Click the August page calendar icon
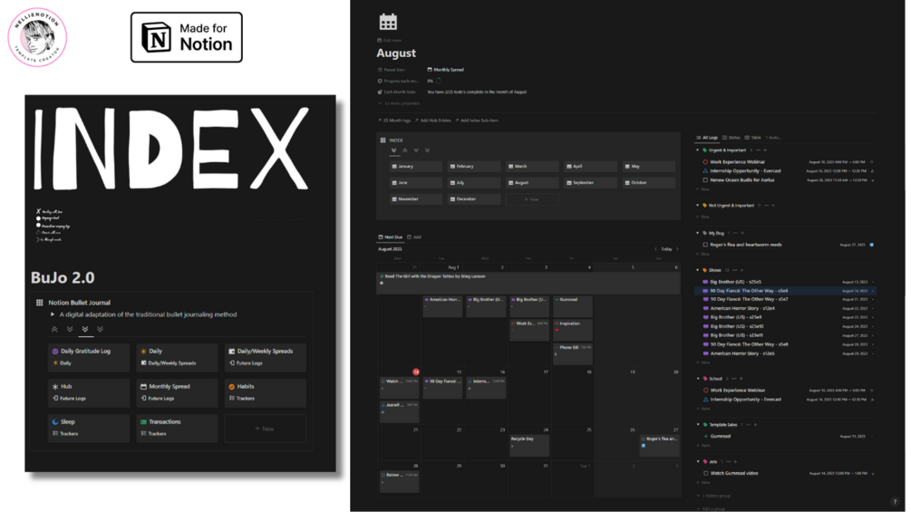Image resolution: width=911 pixels, height=512 pixels. click(388, 23)
